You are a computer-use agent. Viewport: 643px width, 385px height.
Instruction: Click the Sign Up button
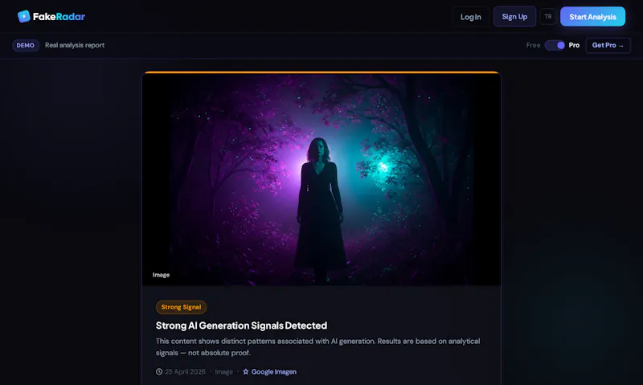(514, 16)
